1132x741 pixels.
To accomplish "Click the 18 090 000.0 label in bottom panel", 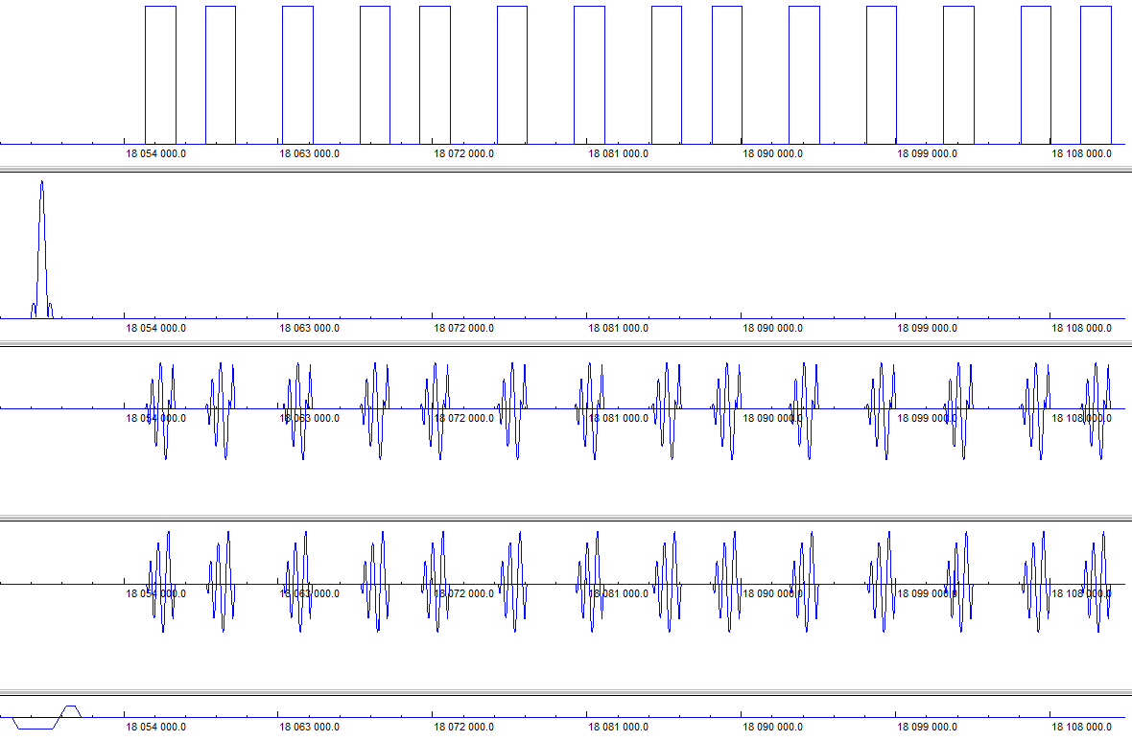I will [772, 726].
